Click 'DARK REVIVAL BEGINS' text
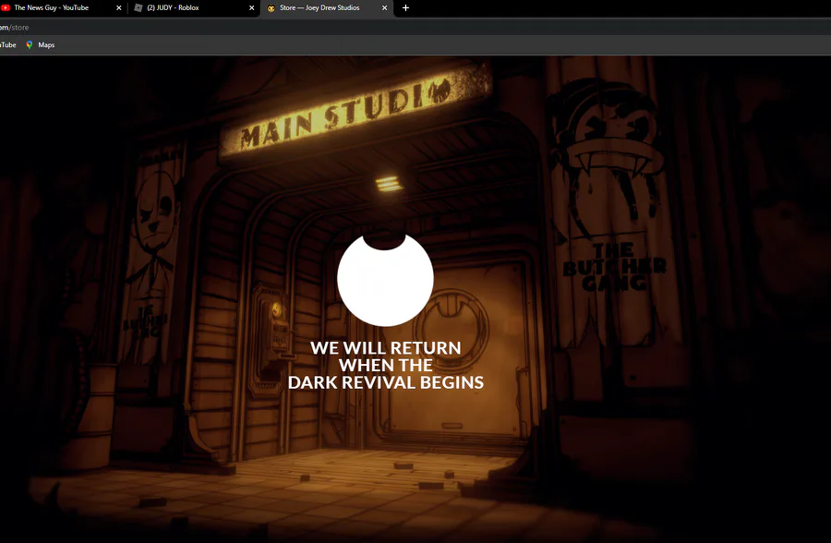831x543 pixels. (385, 382)
